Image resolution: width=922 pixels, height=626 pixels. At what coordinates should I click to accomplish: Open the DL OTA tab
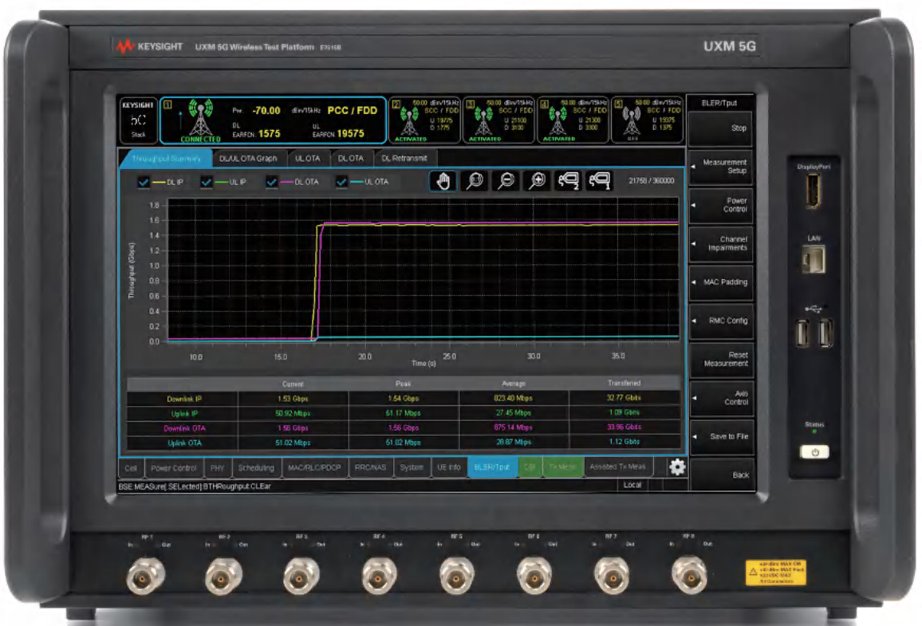[x=350, y=159]
